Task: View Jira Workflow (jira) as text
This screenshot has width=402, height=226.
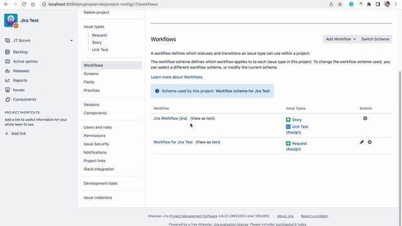Action: pyautogui.click(x=210, y=119)
